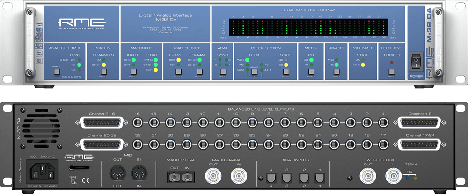Click the Word Clock IN BNC connector
Screen dimensions: 468x194
(393, 176)
